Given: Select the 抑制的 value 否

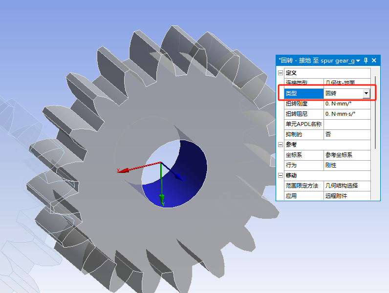Looking at the screenshot, I should pyautogui.click(x=347, y=134).
